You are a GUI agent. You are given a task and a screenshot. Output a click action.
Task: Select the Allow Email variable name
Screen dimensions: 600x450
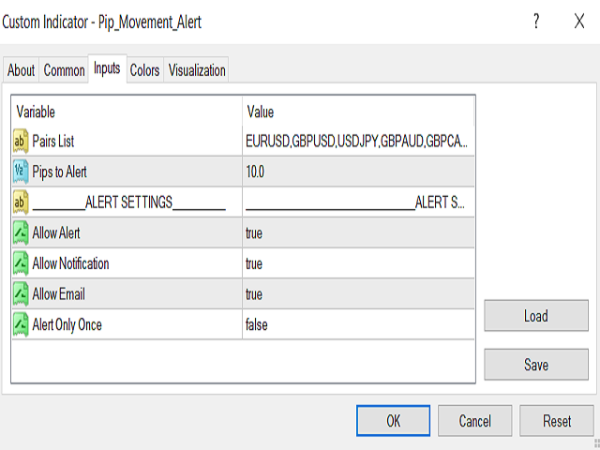(x=58, y=294)
